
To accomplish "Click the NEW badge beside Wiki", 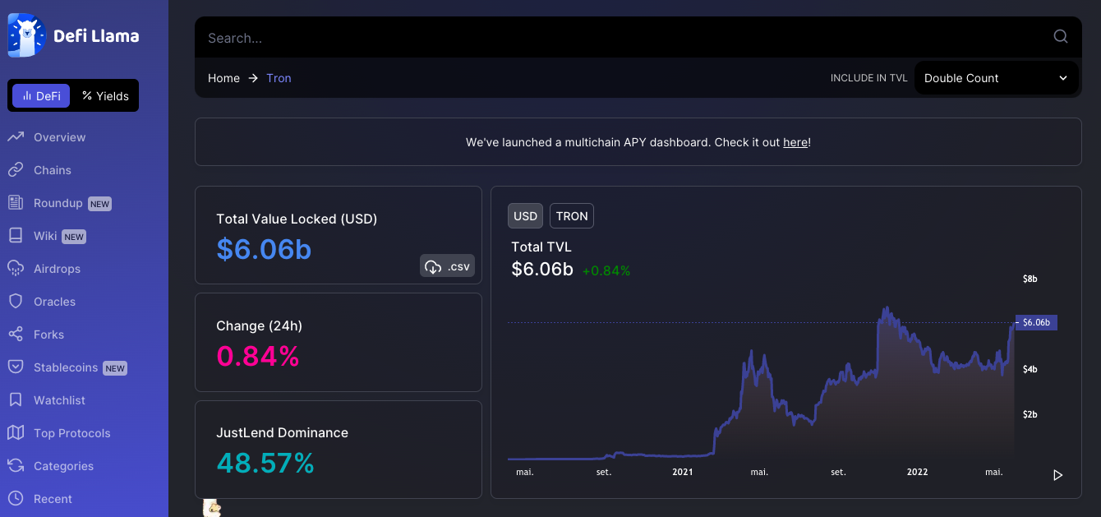I will tap(74, 237).
